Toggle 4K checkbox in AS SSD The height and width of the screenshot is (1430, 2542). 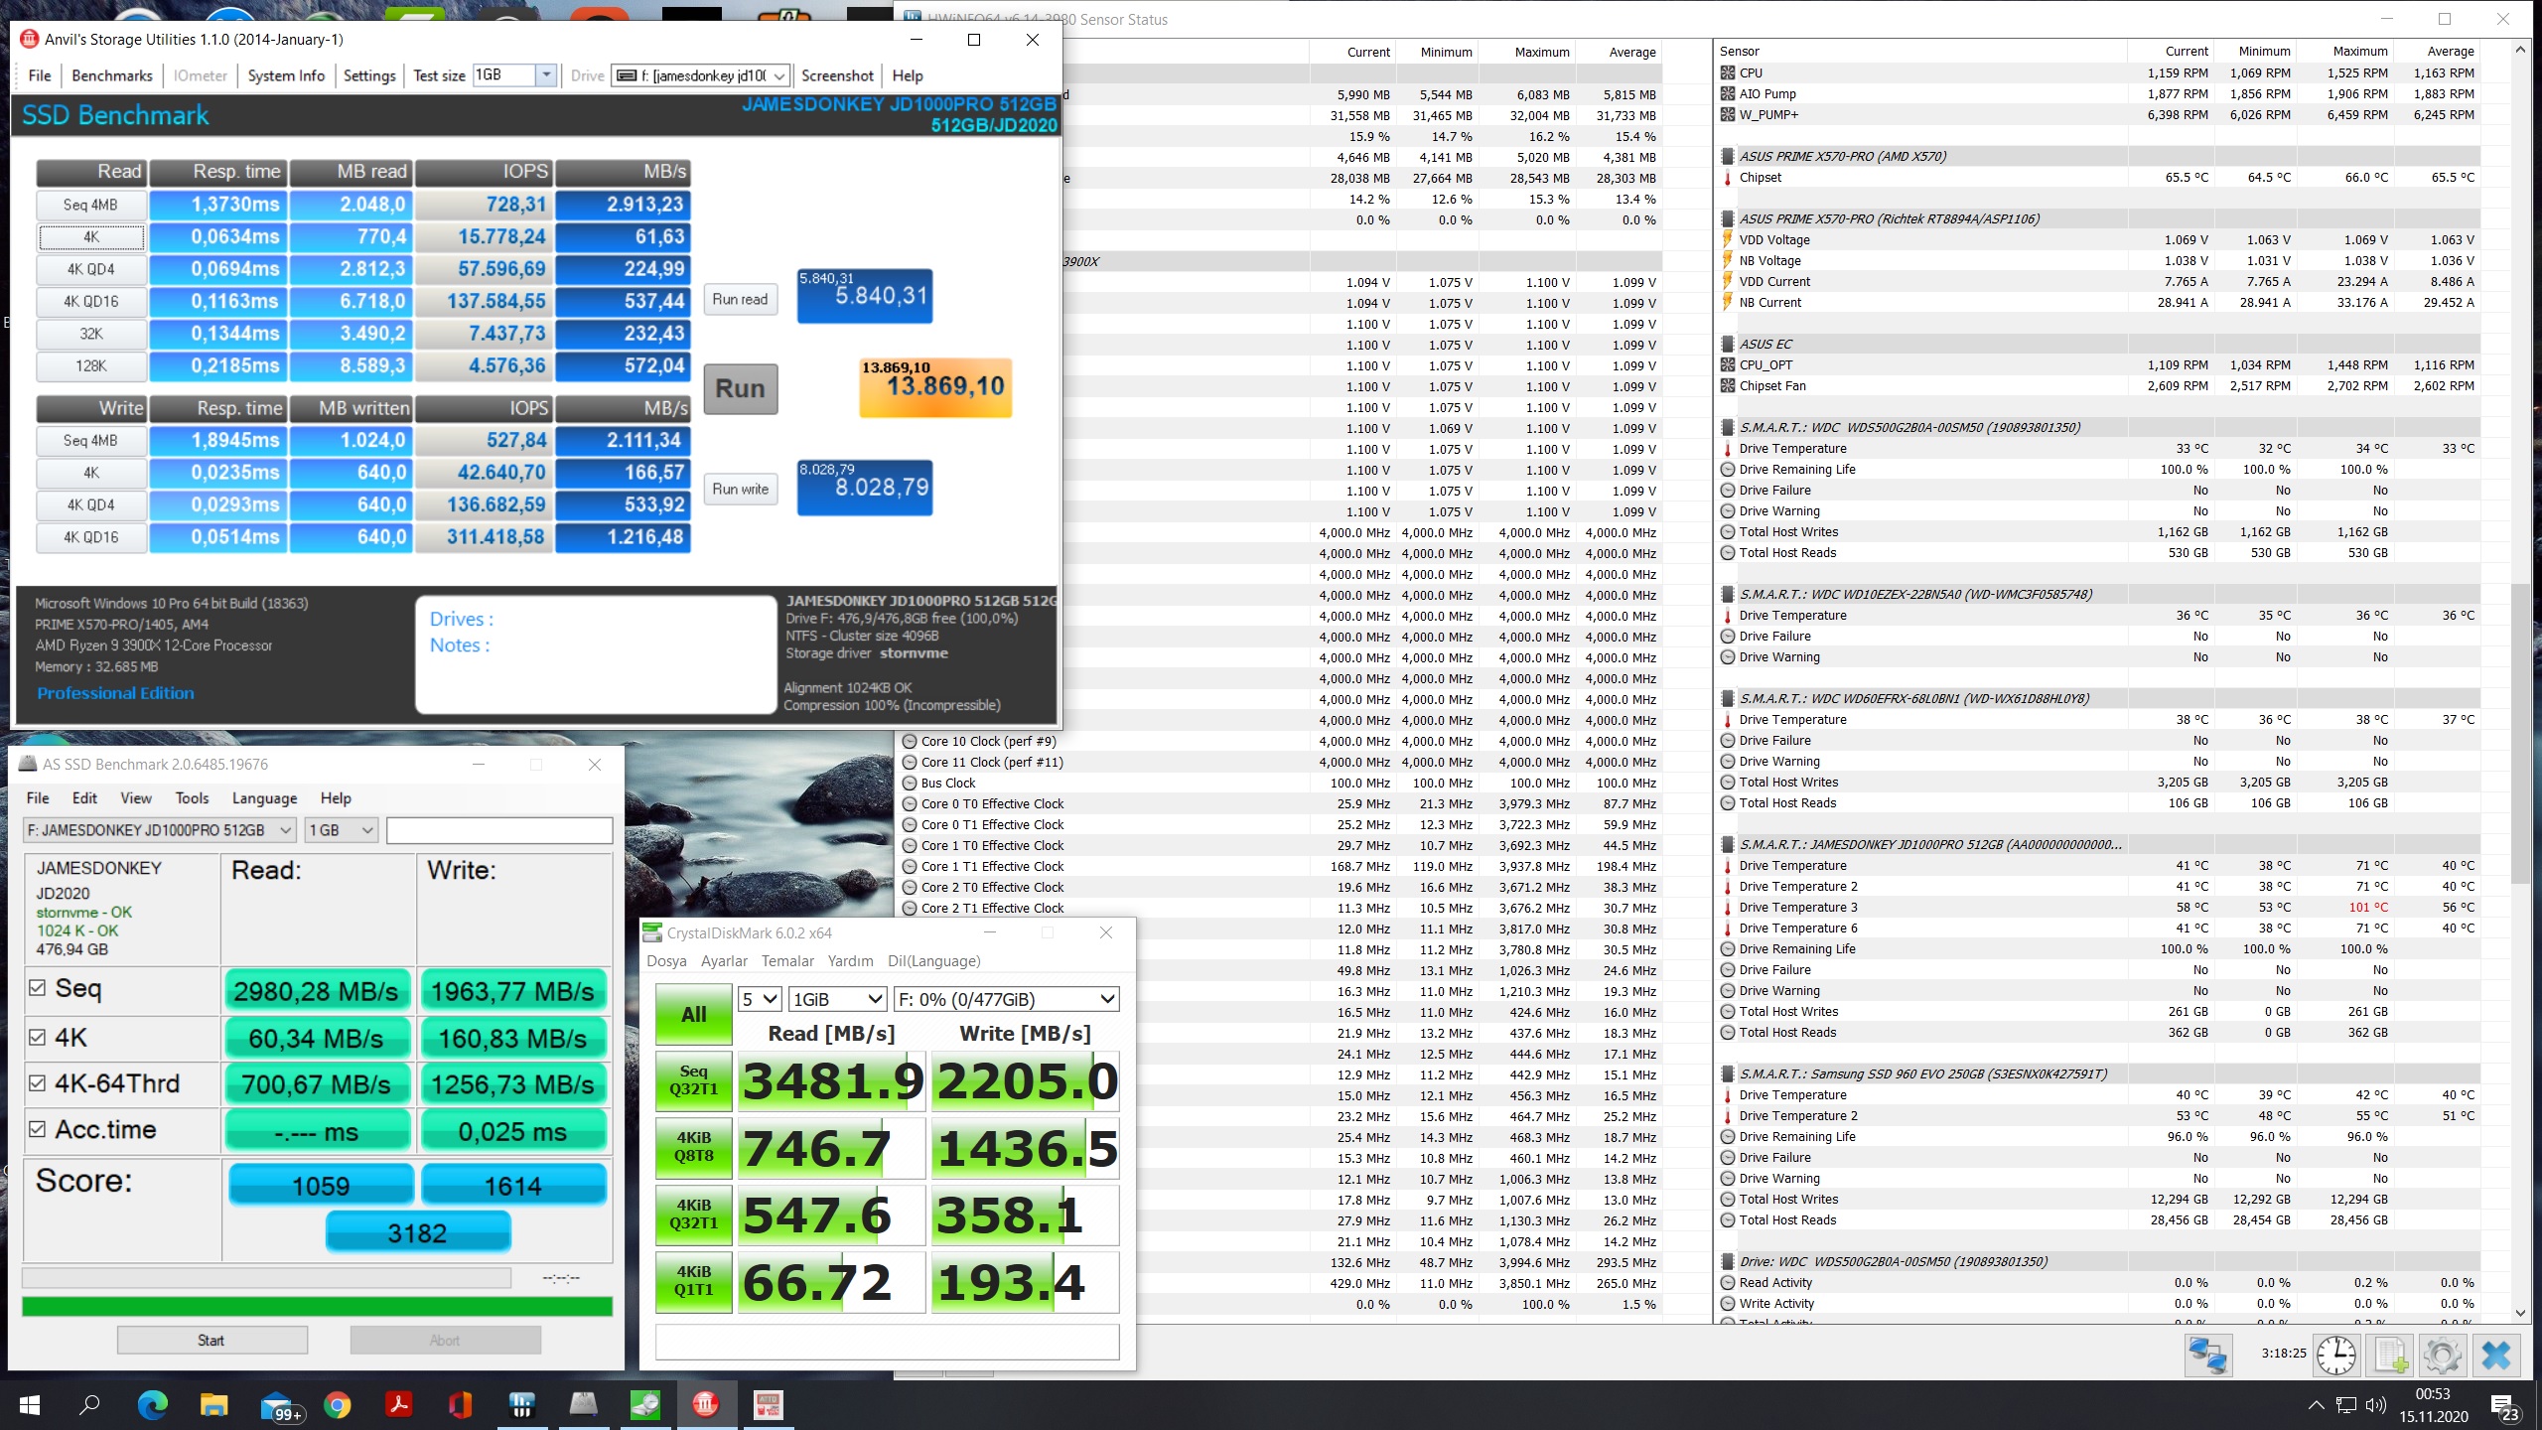tap(38, 1037)
